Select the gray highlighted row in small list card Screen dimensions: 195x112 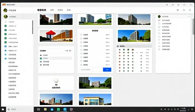56,58
